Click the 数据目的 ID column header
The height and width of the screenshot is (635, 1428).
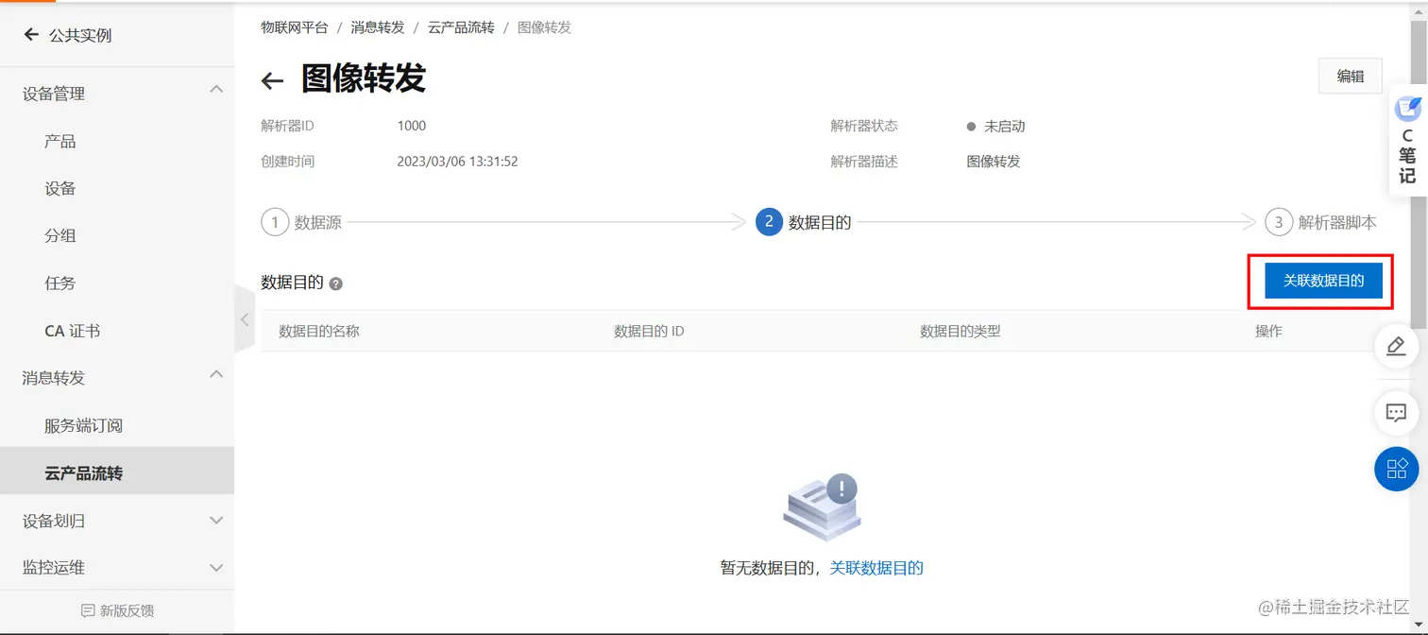pos(649,332)
